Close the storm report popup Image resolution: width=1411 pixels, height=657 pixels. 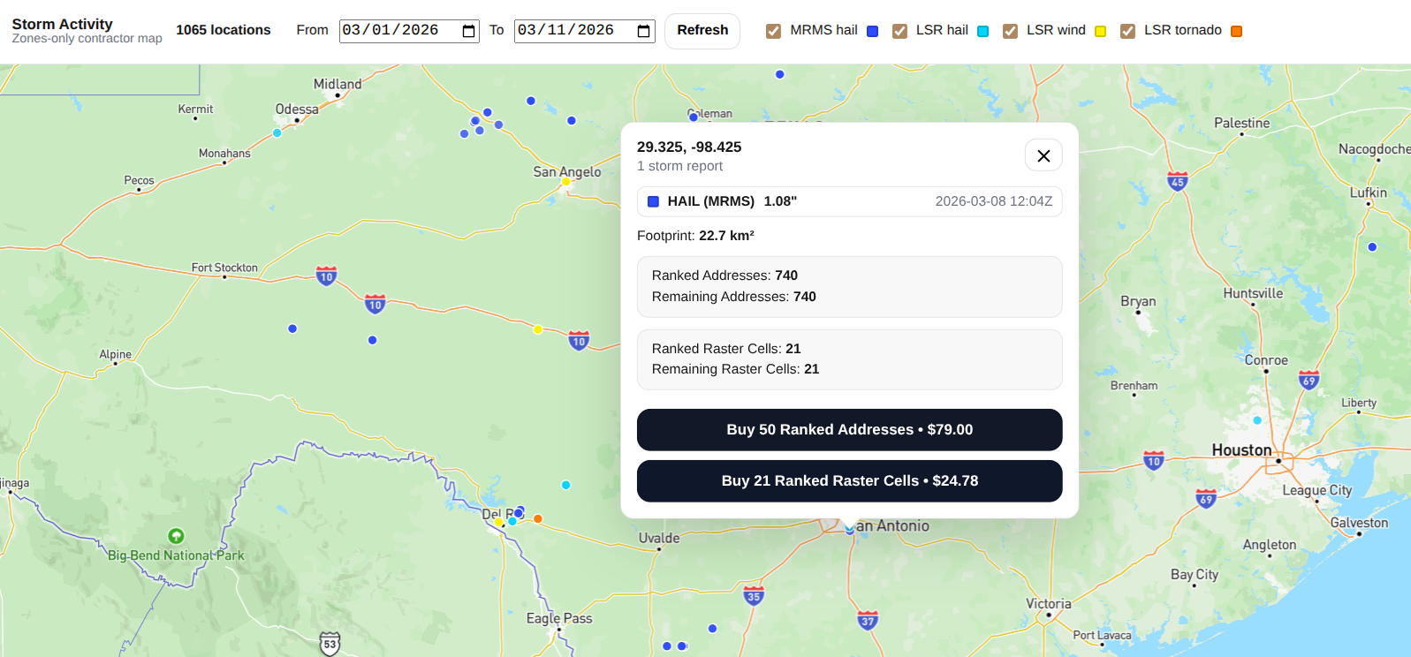[1043, 155]
